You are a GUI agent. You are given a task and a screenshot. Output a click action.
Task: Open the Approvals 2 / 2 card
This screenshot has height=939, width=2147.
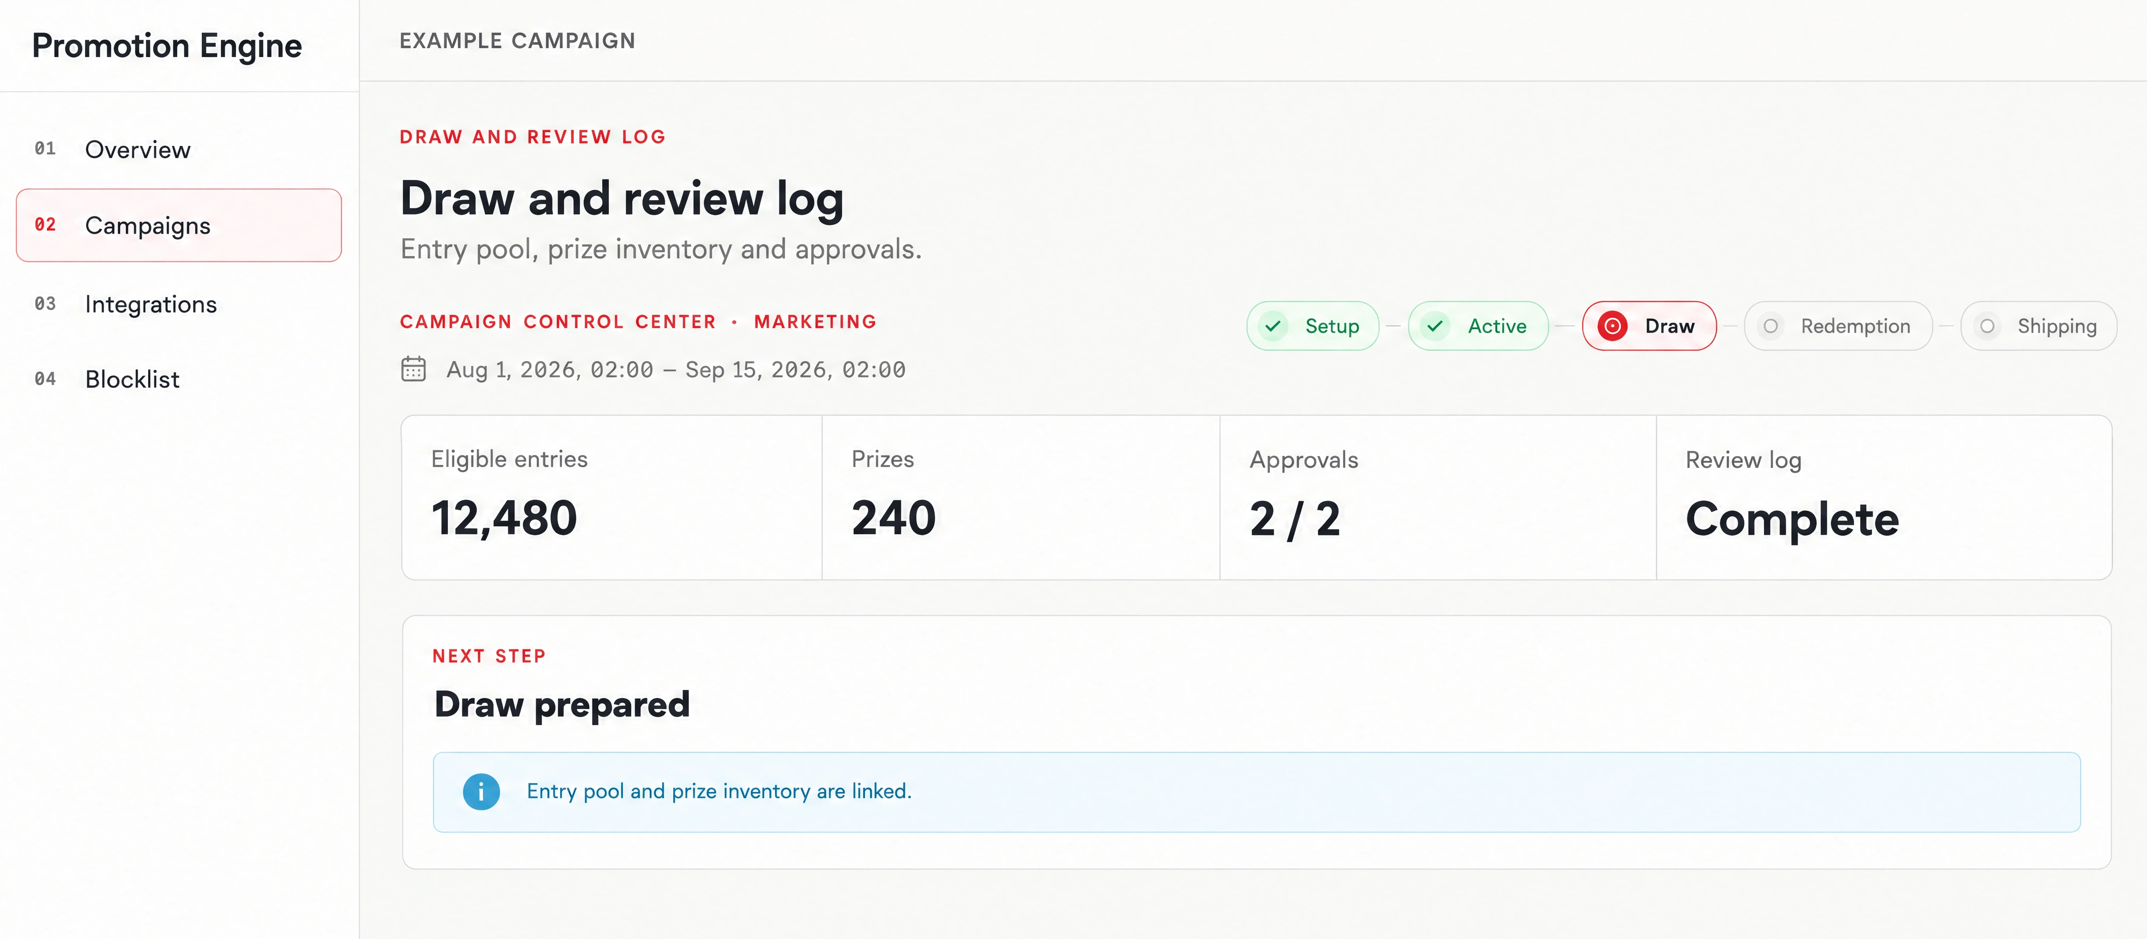pyautogui.click(x=1437, y=497)
